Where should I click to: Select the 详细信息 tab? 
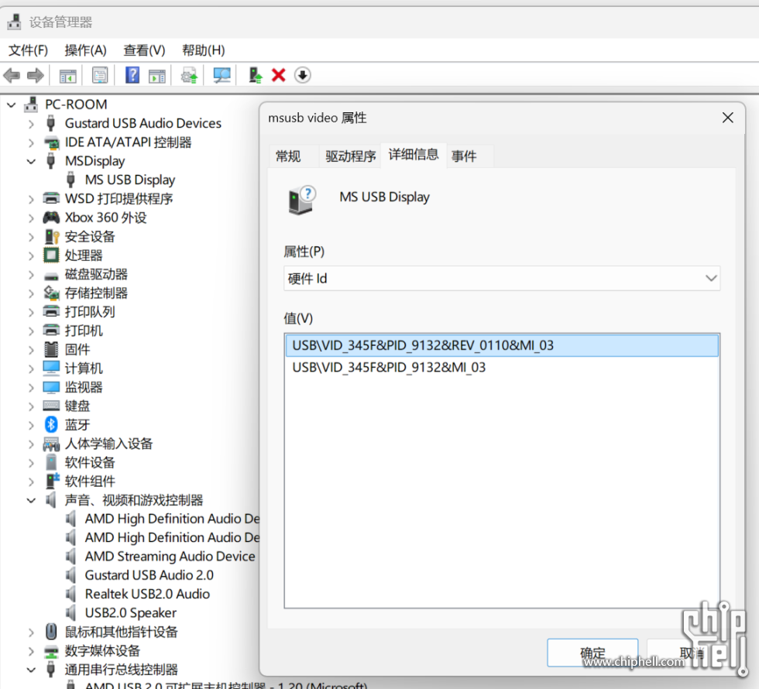[x=414, y=154]
